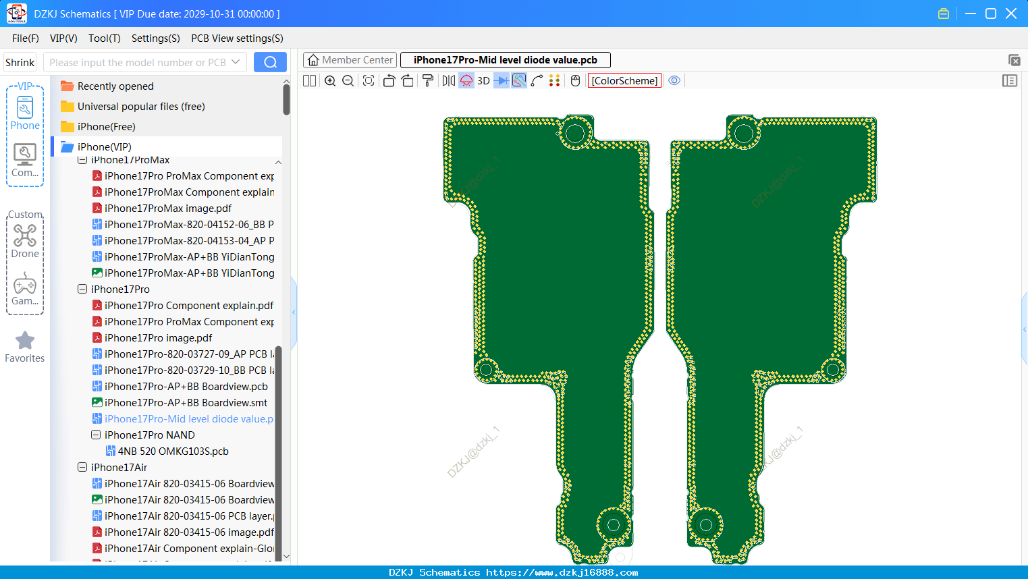Select the paint roller tool

coord(428,81)
